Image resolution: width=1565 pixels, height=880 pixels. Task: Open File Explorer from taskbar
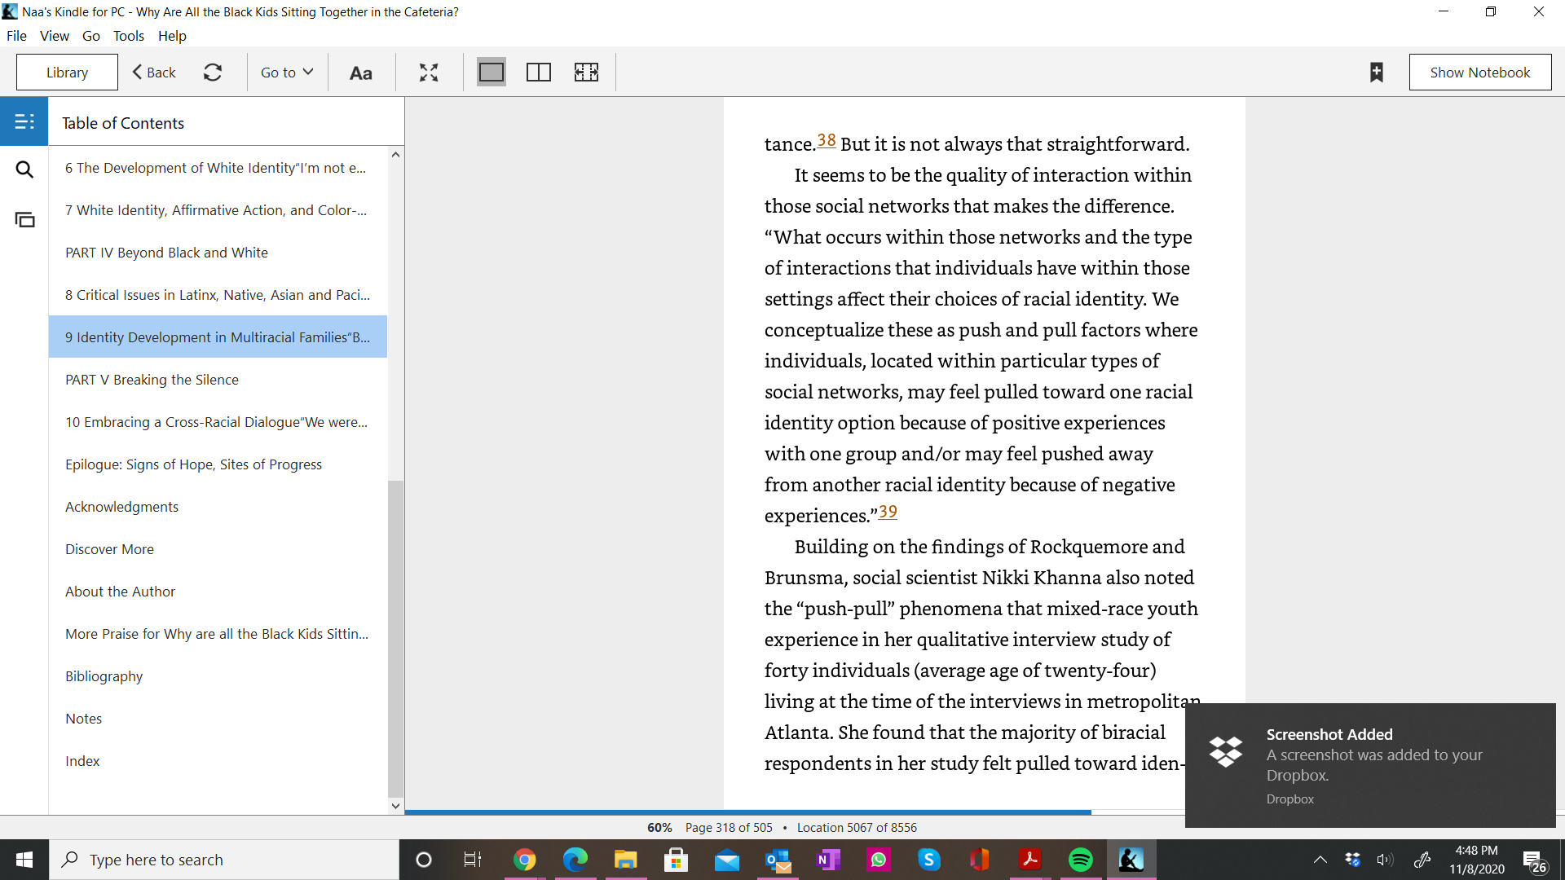[x=625, y=860]
